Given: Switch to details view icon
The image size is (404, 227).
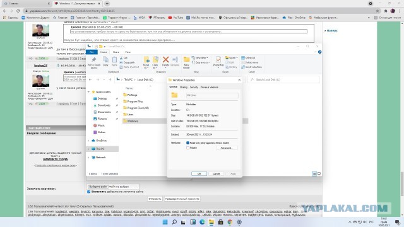Looking at the screenshot, I should [314, 174].
